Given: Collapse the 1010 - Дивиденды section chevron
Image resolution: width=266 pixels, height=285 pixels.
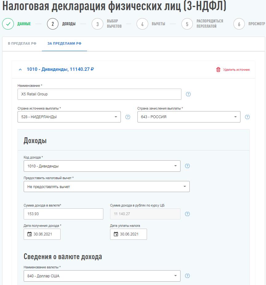Looking at the screenshot, I should [20, 70].
